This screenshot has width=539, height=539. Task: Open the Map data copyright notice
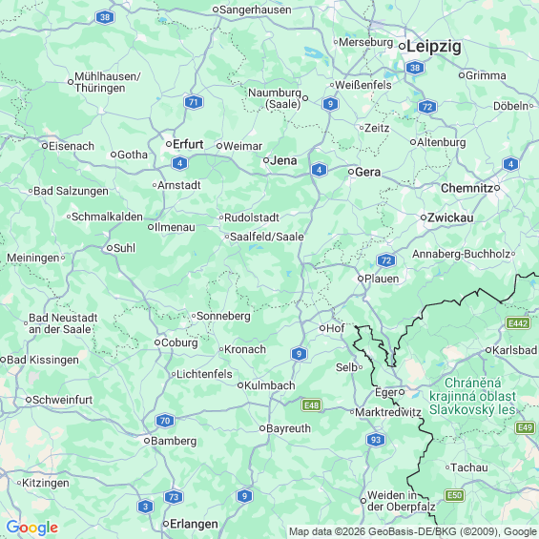(413, 531)
